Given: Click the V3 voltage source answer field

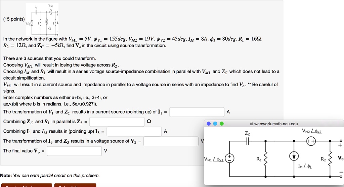Looking at the screenshot, I should (x=171, y=141).
